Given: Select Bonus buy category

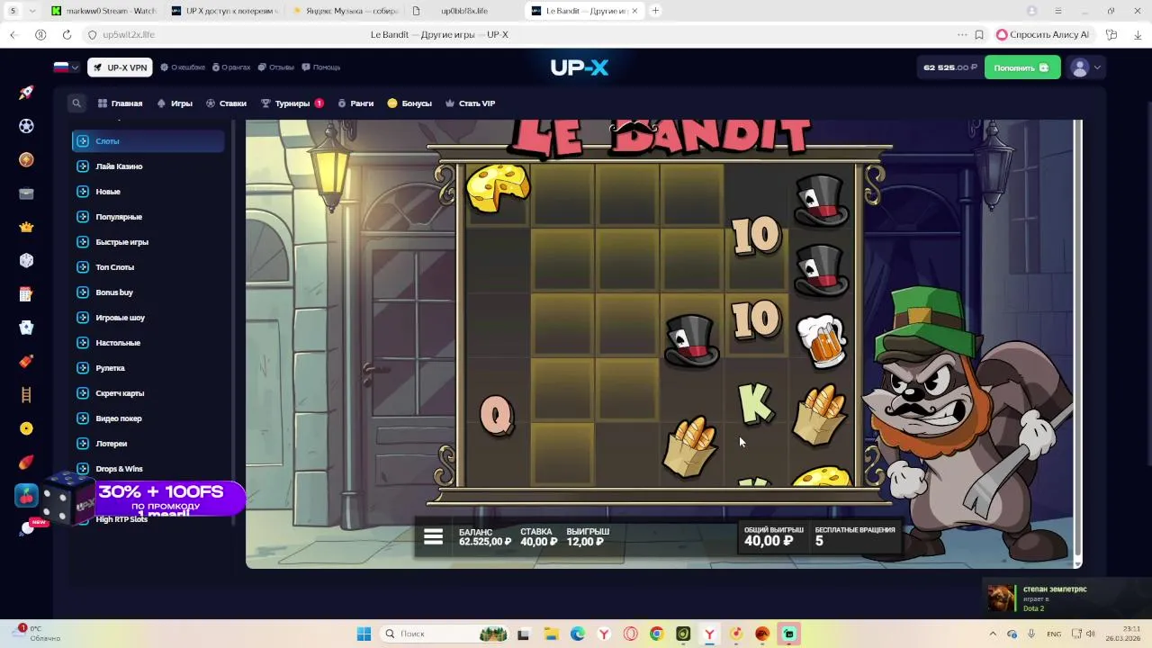Looking at the screenshot, I should pos(148,292).
